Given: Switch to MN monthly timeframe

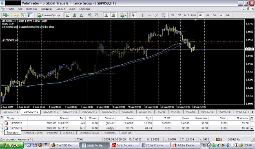Looking at the screenshot, I should [228, 15].
